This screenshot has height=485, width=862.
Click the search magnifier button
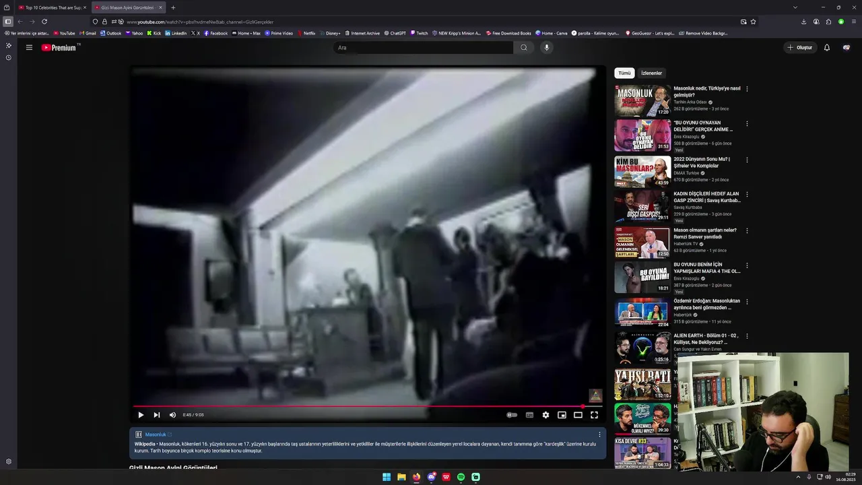[x=524, y=48]
